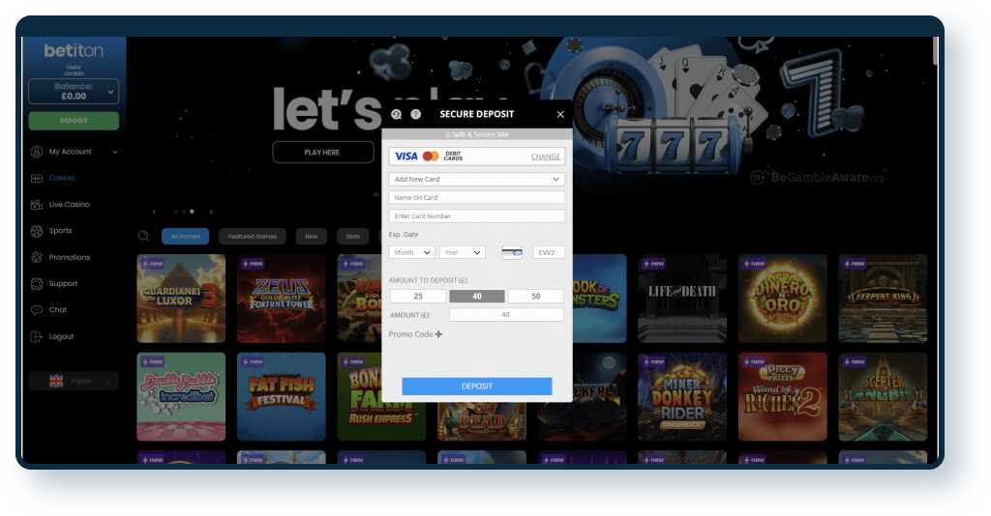Click the games search magnifier icon
This screenshot has height=516, width=991.
pos(144,236)
